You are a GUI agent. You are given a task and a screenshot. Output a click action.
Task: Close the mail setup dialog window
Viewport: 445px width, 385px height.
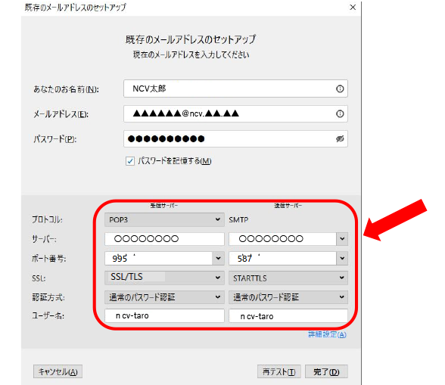353,7
